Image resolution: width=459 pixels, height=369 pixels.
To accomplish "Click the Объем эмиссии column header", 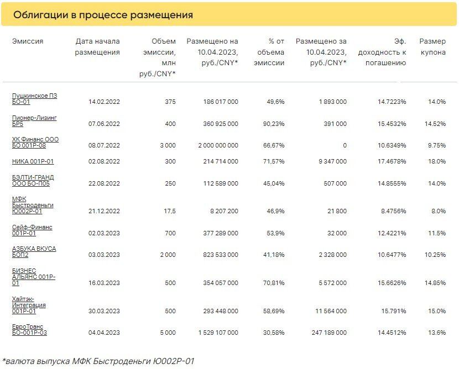I will pos(158,57).
